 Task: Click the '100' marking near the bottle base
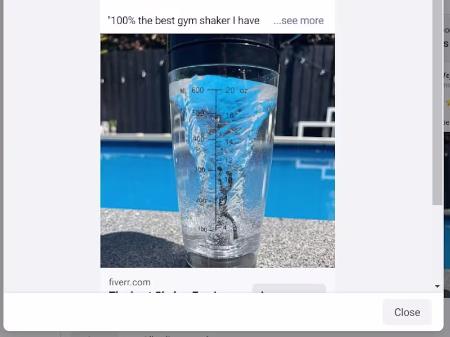(202, 229)
